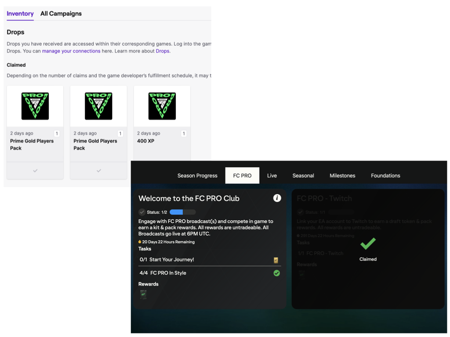Select the Start Your Journey! task

(209, 260)
